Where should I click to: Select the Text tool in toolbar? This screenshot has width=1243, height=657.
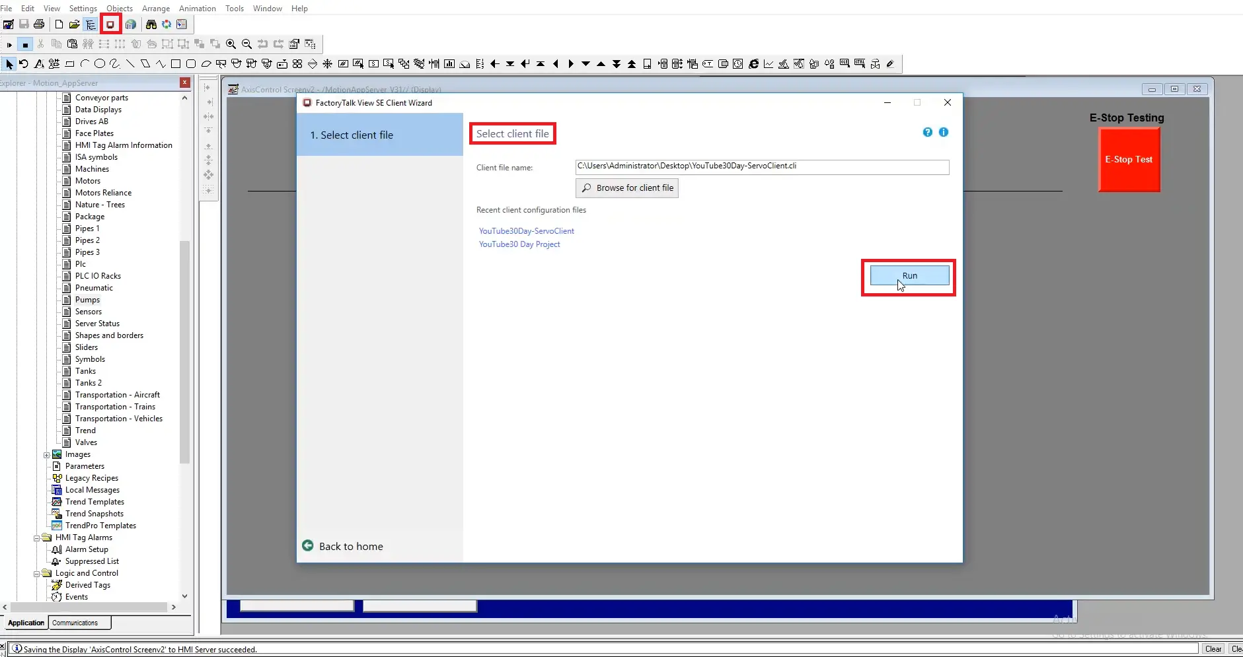pyautogui.click(x=39, y=64)
